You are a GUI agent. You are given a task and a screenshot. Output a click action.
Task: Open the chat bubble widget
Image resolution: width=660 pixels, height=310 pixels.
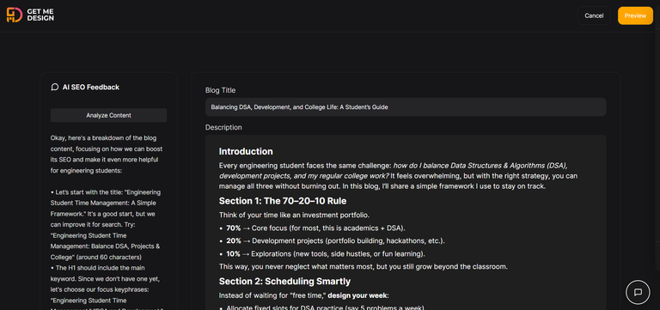click(638, 292)
